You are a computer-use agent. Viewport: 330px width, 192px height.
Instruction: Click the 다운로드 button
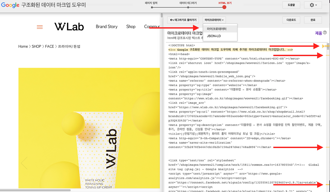[x=291, y=20]
